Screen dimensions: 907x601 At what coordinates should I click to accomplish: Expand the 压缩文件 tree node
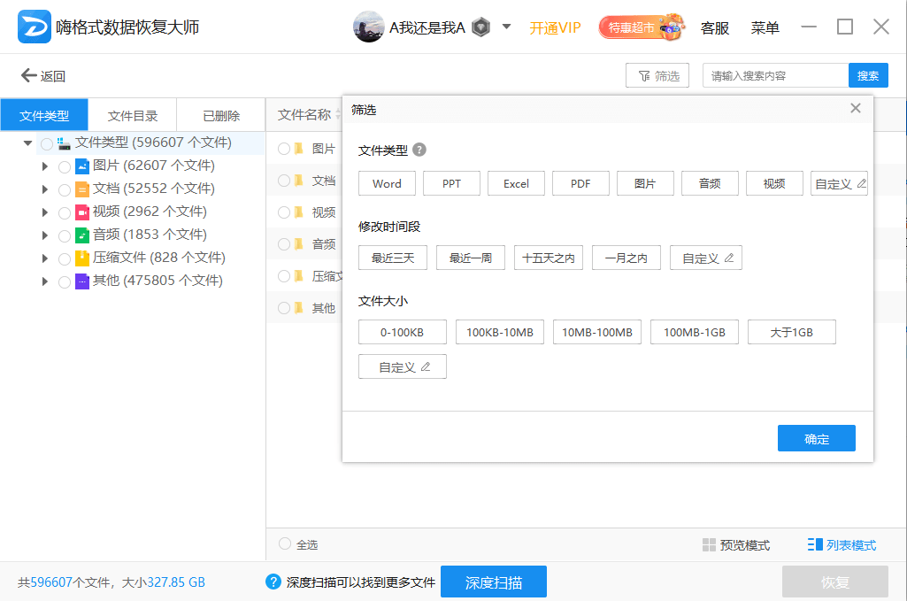coord(44,258)
